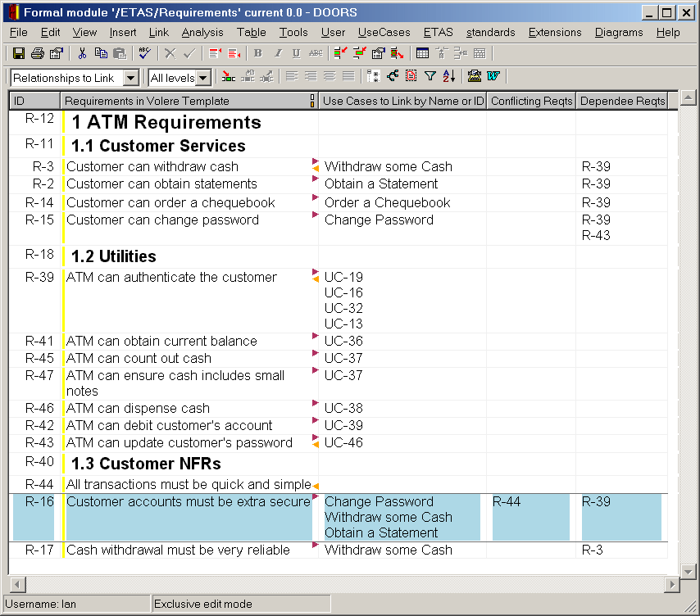Open the All levels dropdown
Screen dimensions: 700x616
pyautogui.click(x=203, y=78)
